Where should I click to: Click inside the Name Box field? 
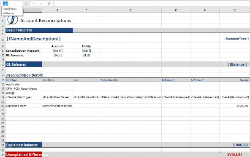(x=12, y=3)
